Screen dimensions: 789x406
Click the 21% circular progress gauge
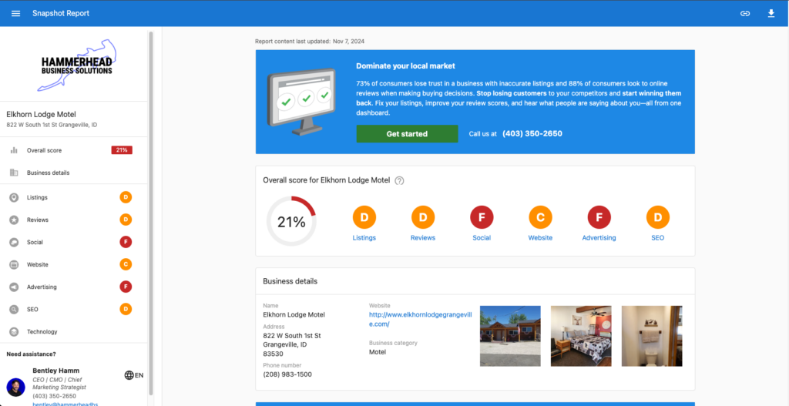point(291,221)
